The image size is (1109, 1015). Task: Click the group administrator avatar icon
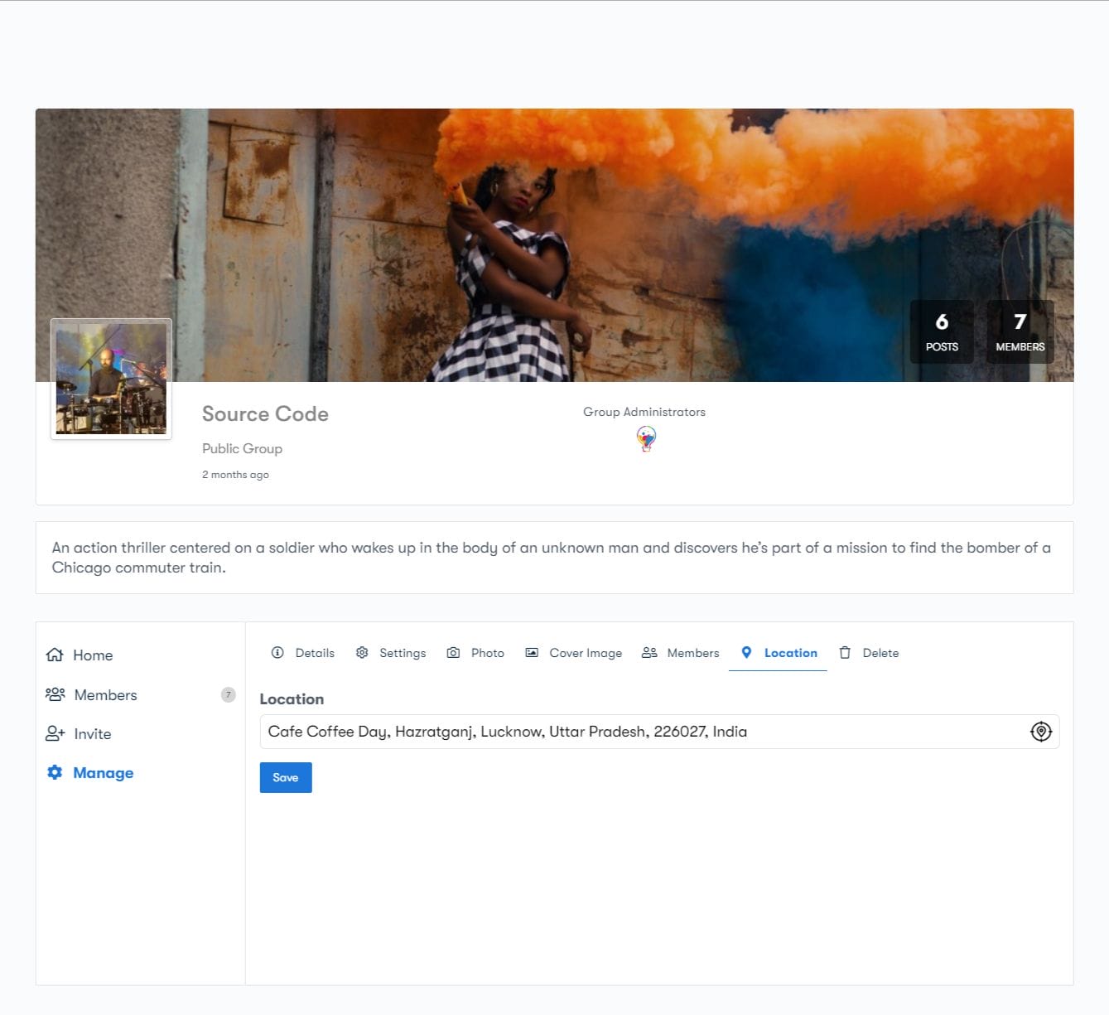(x=646, y=438)
